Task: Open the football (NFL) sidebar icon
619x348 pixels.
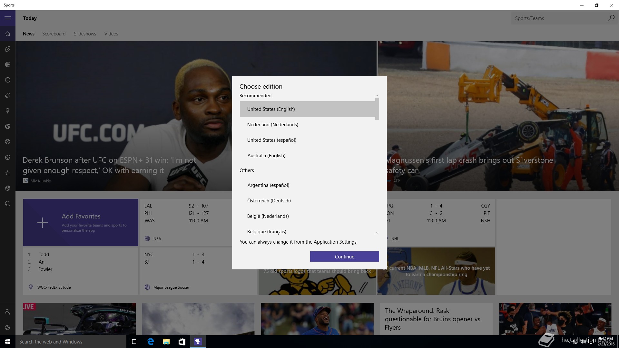Action: (x=8, y=49)
